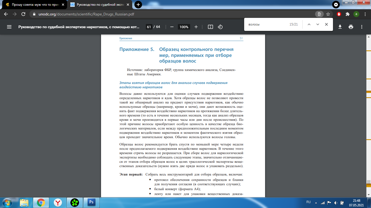Open the PDF sidebar hamburger menu
The height and width of the screenshot is (208, 371).
[9, 27]
